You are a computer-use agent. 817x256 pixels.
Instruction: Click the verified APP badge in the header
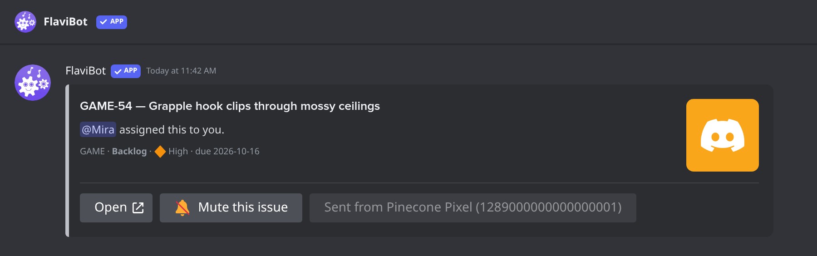point(112,22)
